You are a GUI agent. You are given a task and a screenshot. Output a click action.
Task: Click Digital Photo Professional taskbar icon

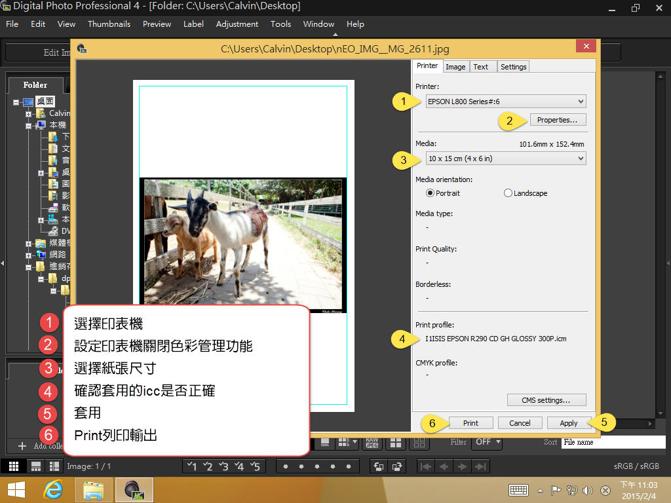134,490
